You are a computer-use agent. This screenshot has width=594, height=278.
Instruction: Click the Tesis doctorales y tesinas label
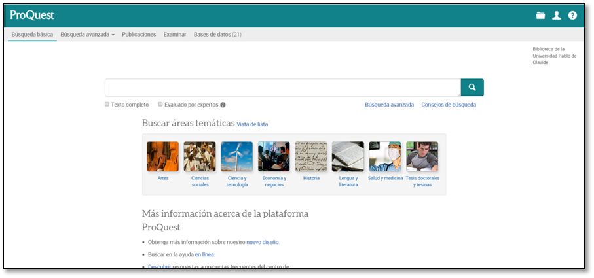422,182
